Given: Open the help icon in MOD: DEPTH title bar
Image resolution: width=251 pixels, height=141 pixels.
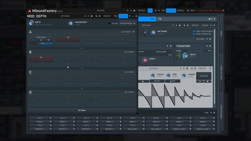Looking at the screenshot, I should 130,16.
